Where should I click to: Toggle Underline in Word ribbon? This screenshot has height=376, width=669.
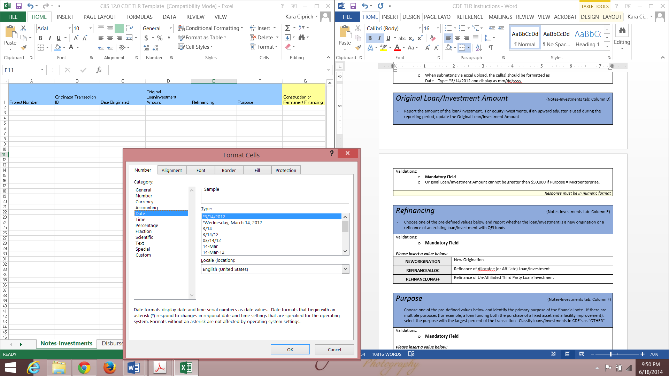click(x=388, y=38)
